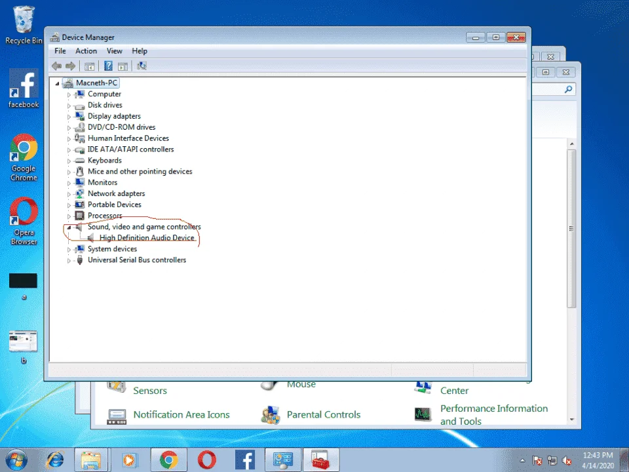
Task: Open Performance Information and Tools link
Action: (494, 414)
